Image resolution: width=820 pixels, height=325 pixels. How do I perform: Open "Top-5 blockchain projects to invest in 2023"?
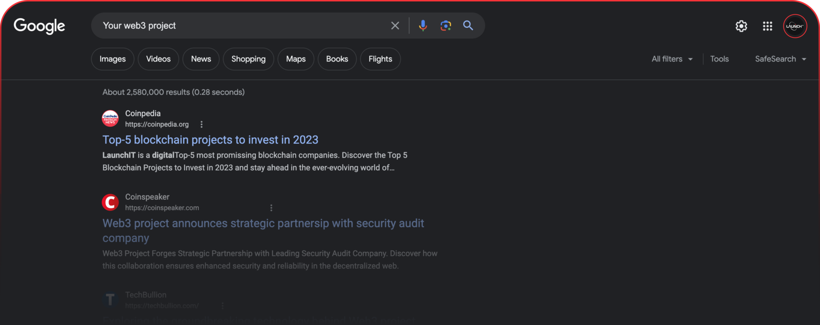[210, 140]
